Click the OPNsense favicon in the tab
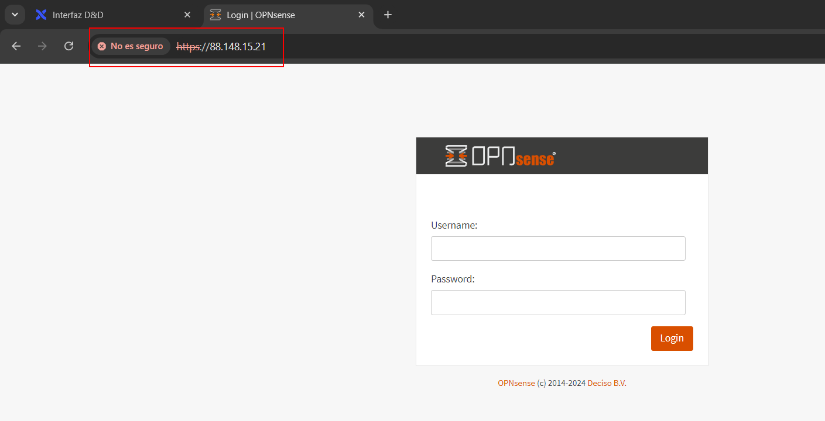The image size is (825, 421). (x=215, y=15)
